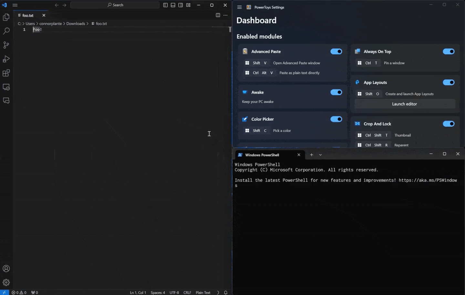The image size is (465, 295).
Task: Open the VS Code Explorer view
Action: pyautogui.click(x=6, y=17)
